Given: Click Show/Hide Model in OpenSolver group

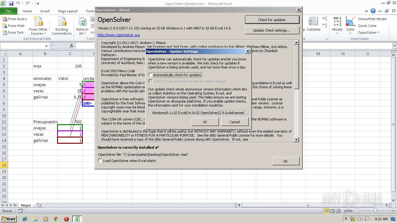Looking at the screenshot, I should click(372, 19).
